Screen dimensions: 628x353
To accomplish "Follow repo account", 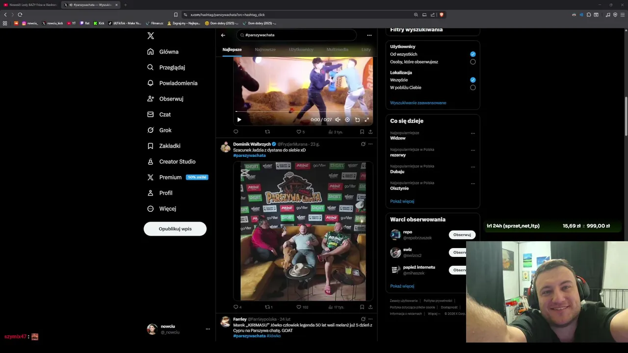I will [462, 235].
